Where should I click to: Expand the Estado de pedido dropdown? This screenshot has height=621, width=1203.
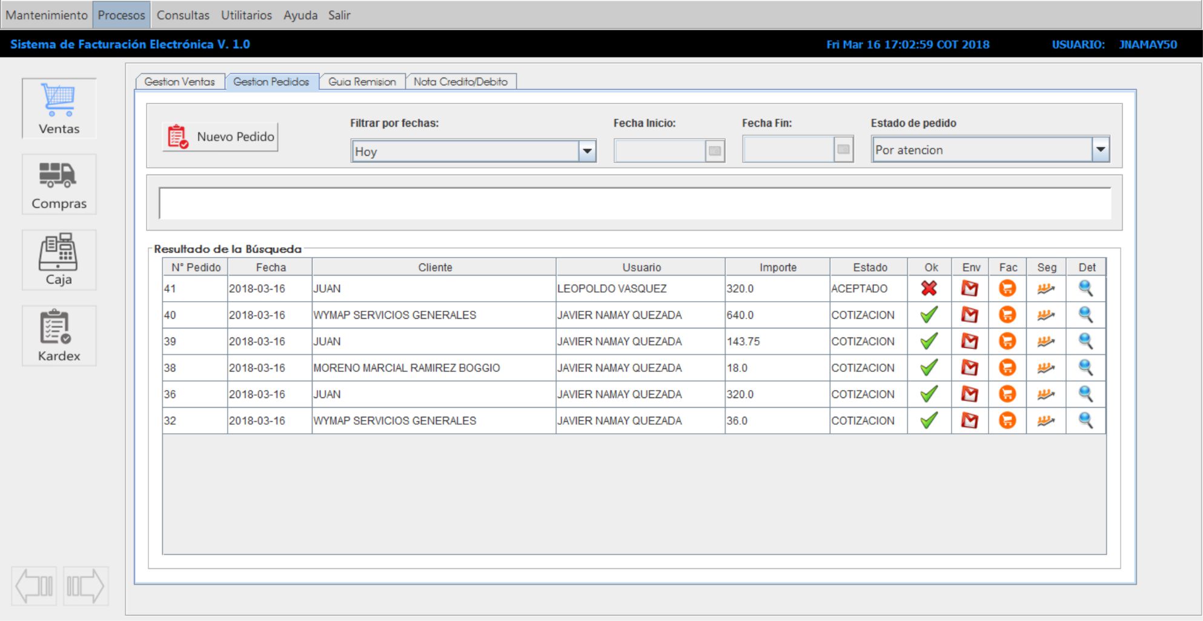pos(1100,150)
